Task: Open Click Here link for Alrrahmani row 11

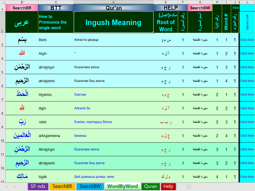Action: pyautogui.click(x=247, y=149)
